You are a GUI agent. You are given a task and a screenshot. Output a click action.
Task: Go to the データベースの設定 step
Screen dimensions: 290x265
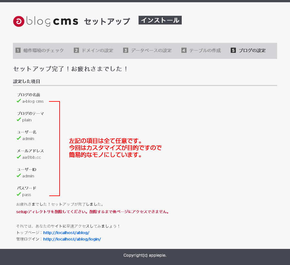[x=151, y=51]
